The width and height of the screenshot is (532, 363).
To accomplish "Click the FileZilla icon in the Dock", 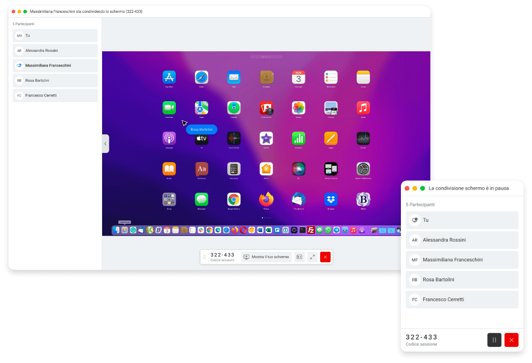I will (311, 230).
